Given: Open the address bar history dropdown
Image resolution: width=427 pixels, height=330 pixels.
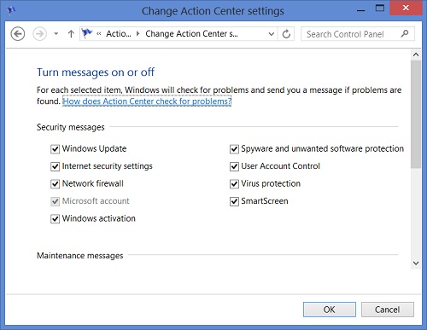Looking at the screenshot, I should [x=272, y=34].
